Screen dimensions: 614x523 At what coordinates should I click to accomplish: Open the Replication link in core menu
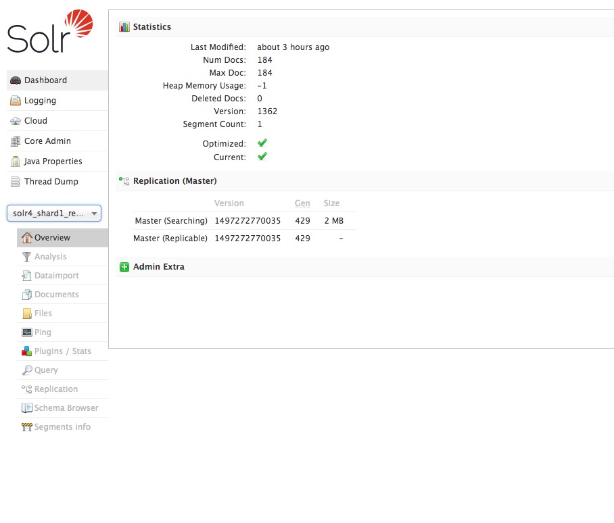(62, 389)
